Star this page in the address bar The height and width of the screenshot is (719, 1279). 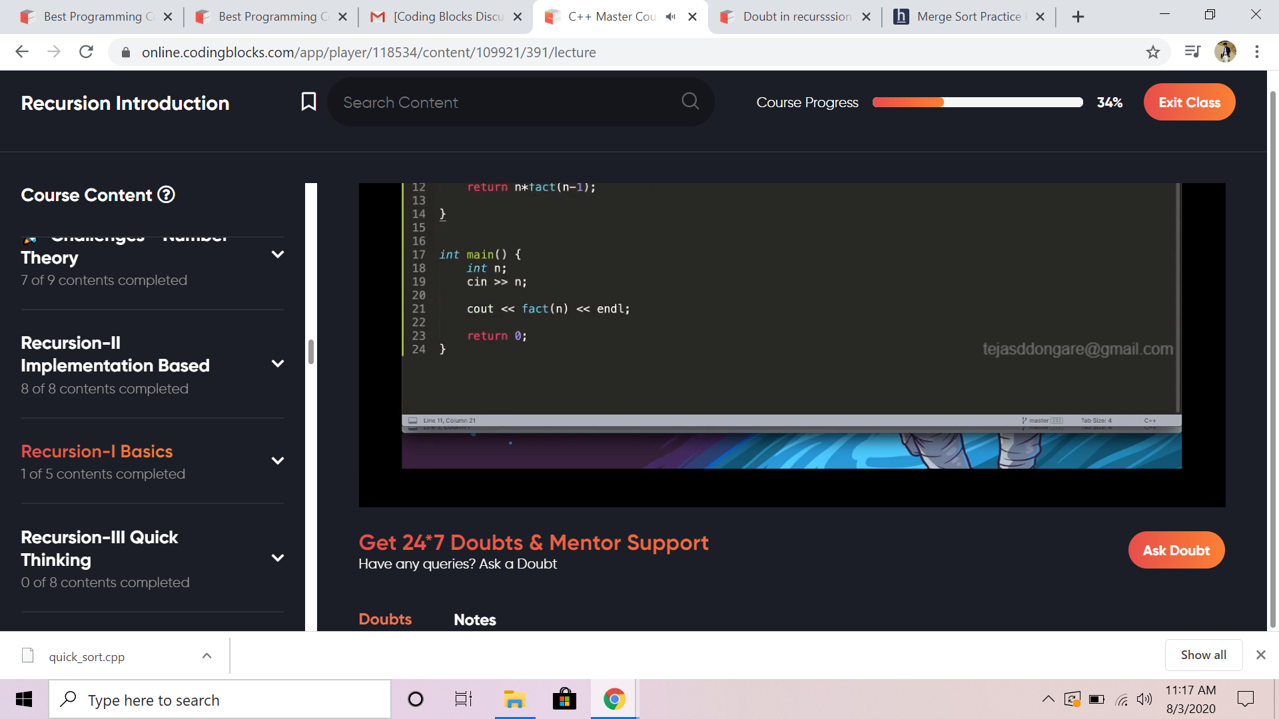(1153, 52)
